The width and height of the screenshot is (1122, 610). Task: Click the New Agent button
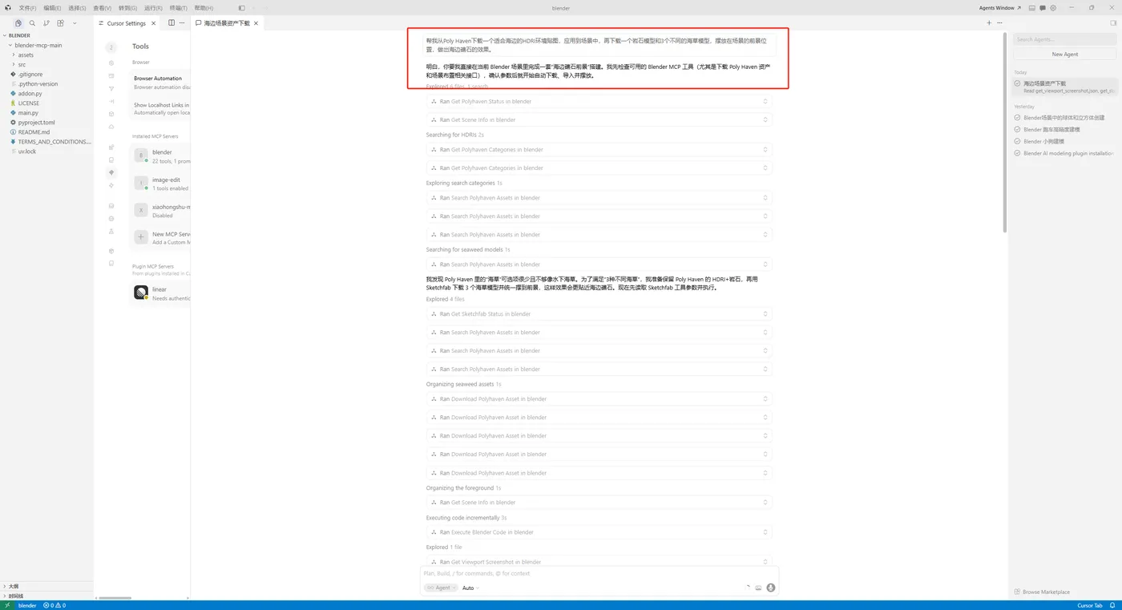tap(1065, 54)
